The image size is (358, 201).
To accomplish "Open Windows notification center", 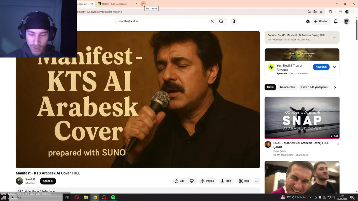I will click(x=352, y=197).
